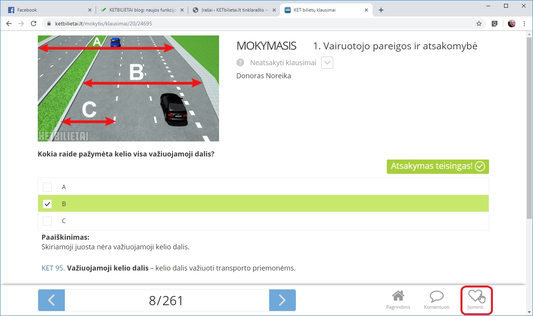This screenshot has height=316, width=533.
Task: Open the KET 95 link
Action: [53, 268]
